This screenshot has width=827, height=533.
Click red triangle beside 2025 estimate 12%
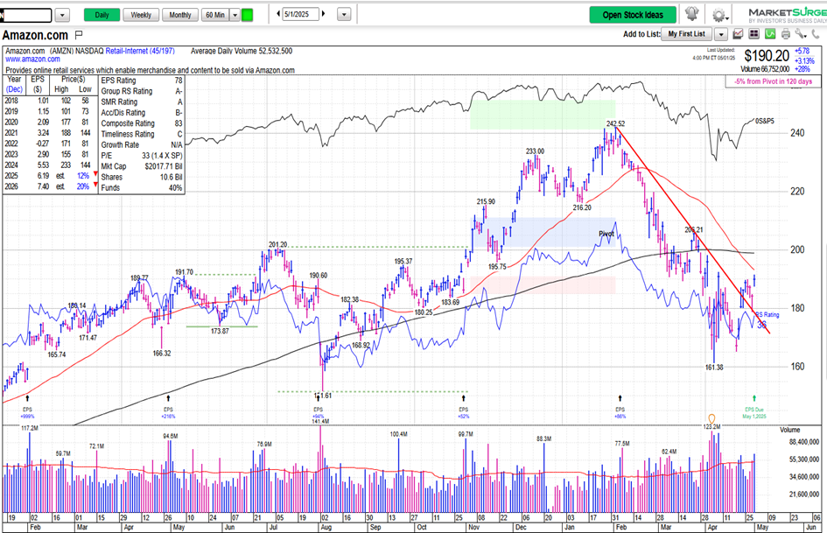tap(95, 174)
